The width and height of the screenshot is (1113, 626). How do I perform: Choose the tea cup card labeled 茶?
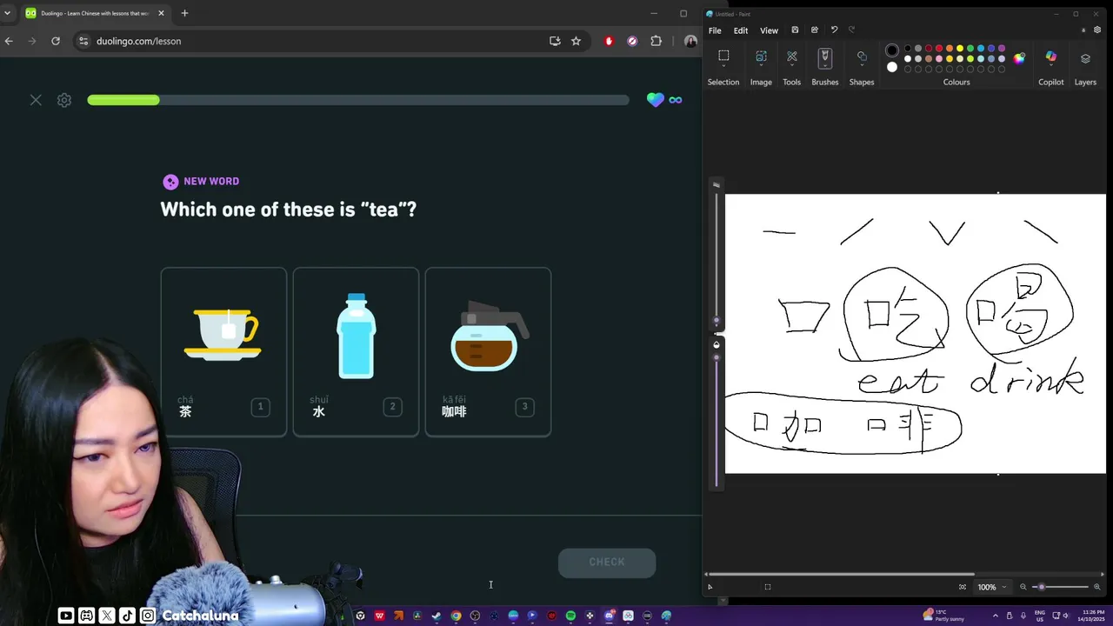point(223,352)
